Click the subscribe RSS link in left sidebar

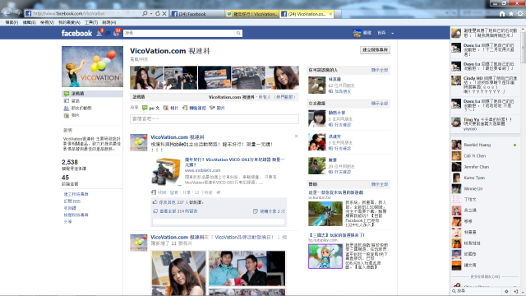click(72, 201)
